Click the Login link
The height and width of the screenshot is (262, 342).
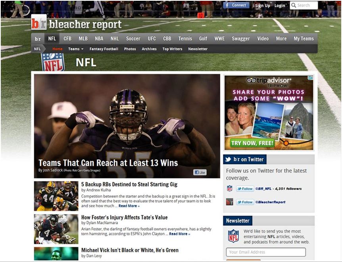tap(280, 6)
